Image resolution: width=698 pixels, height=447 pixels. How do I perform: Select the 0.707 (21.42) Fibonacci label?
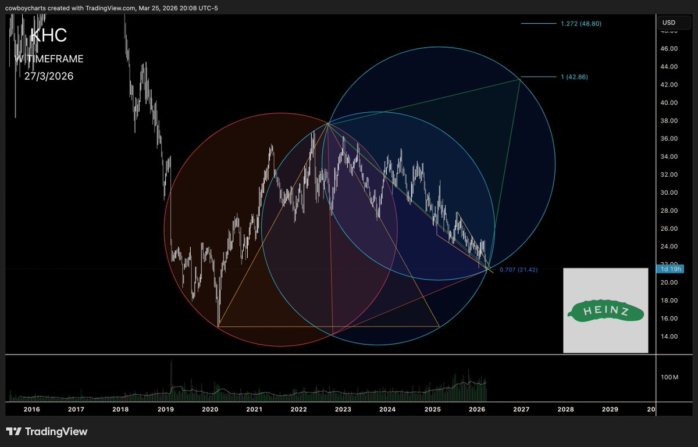(x=518, y=269)
